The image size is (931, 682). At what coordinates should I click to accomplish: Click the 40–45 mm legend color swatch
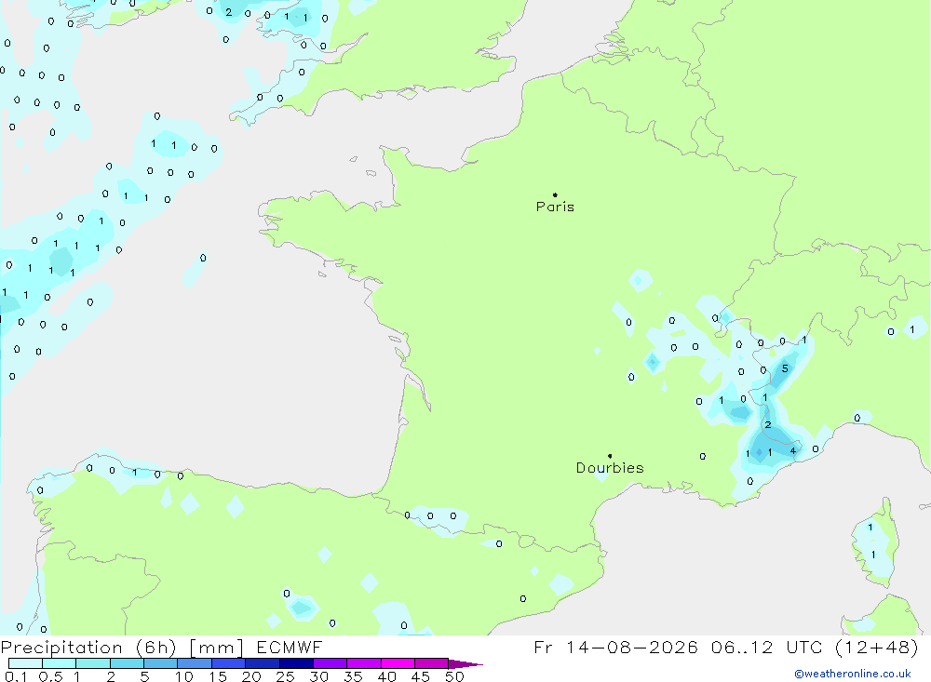[x=398, y=663]
